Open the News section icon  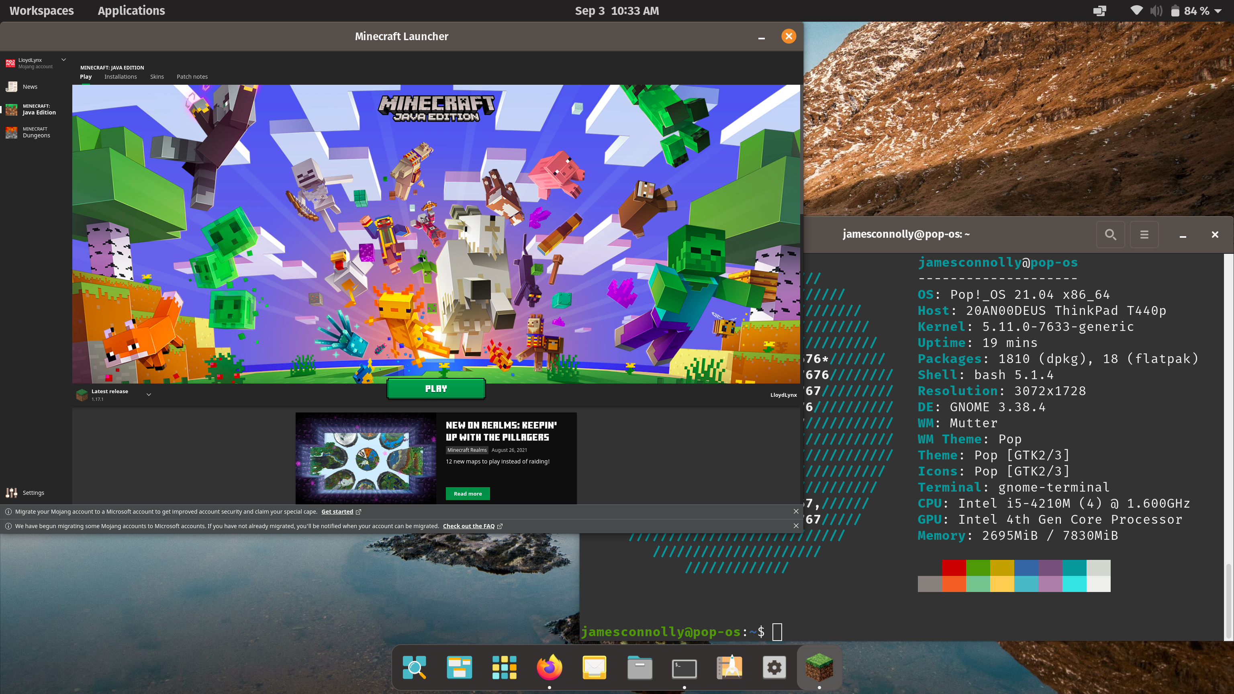point(12,87)
